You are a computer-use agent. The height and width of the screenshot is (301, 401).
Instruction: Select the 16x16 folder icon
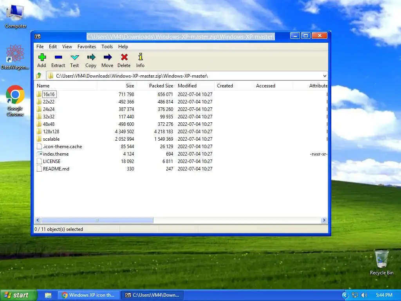click(39, 94)
